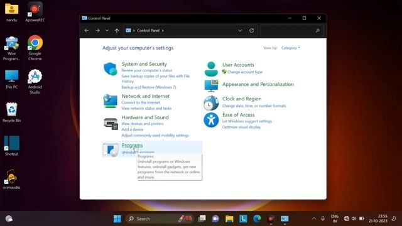Open This PC desktop icon
This screenshot has height=226, width=402.
pyautogui.click(x=11, y=79)
